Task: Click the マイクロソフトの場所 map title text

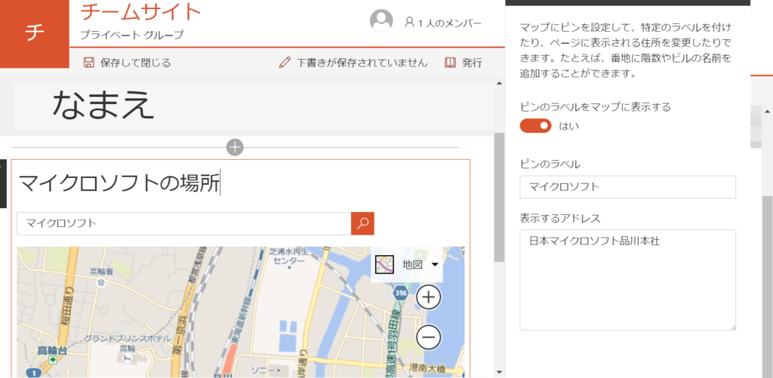Action: [x=119, y=183]
